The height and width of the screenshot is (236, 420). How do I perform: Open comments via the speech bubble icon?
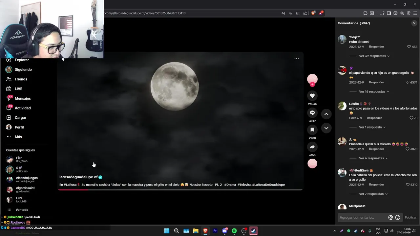click(312, 113)
